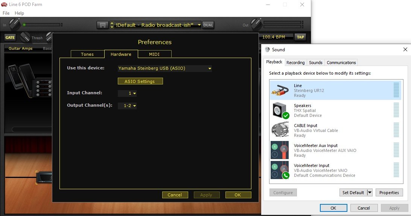Screen dimensions: 411x216
Task: Open the preset name dropdown arrow
Action: point(199,25)
